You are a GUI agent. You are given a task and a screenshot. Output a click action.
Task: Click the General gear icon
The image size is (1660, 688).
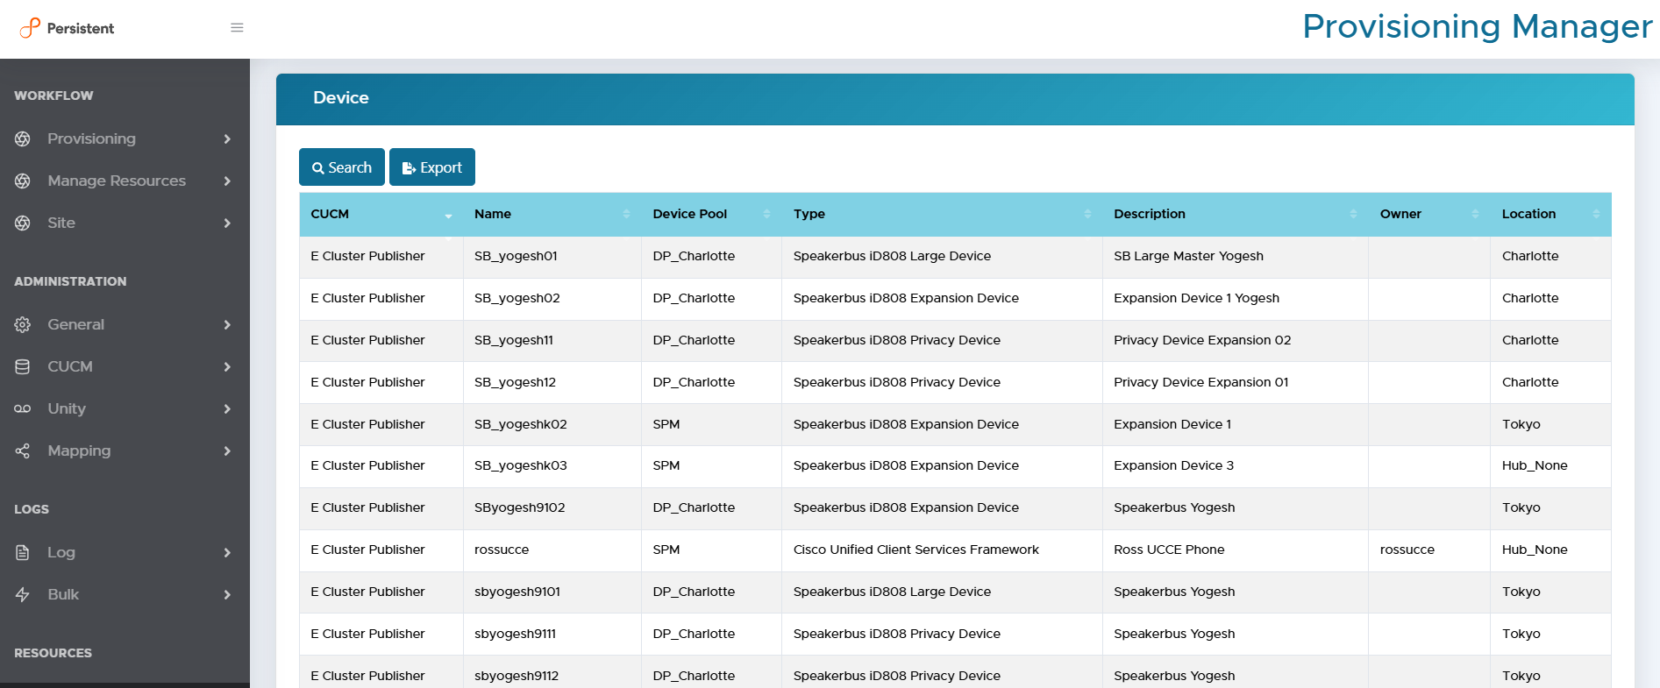coord(23,324)
